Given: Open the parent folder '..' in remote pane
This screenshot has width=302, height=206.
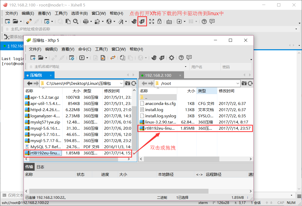Looking at the screenshot, I should 158,97.
